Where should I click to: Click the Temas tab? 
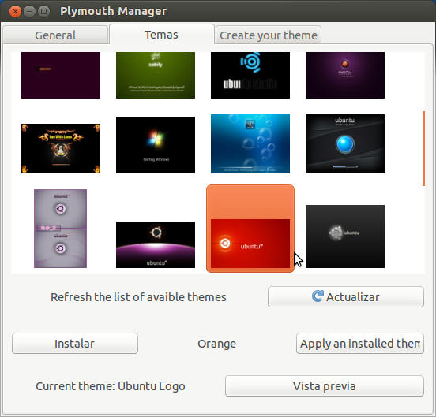click(x=162, y=35)
